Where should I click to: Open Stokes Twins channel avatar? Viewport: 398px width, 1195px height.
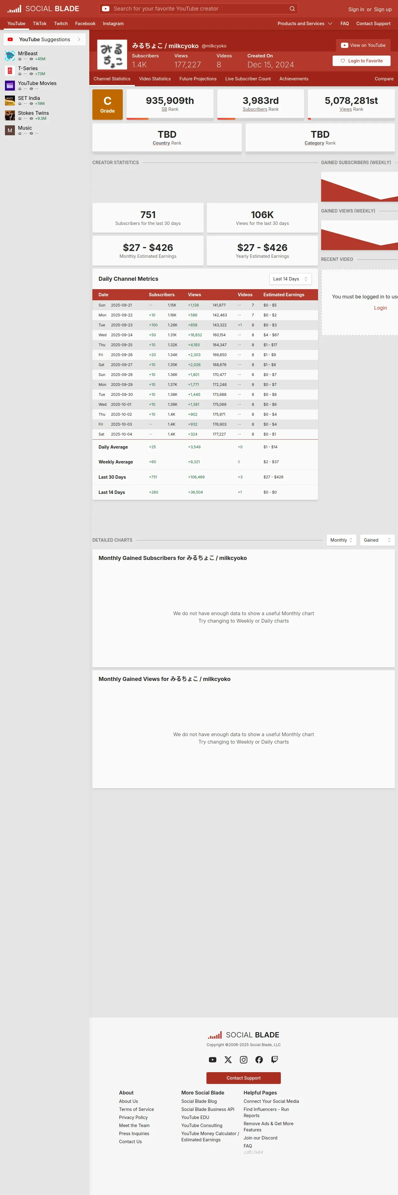[x=10, y=115]
